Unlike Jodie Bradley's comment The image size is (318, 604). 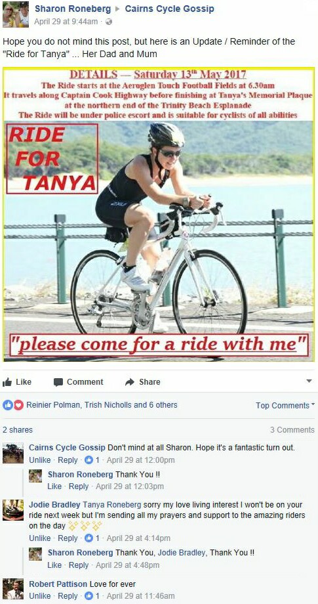(39, 538)
